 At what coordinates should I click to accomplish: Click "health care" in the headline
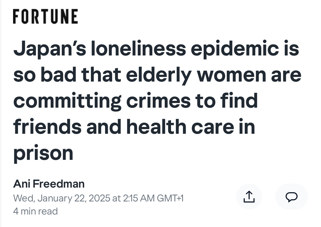click(x=180, y=127)
